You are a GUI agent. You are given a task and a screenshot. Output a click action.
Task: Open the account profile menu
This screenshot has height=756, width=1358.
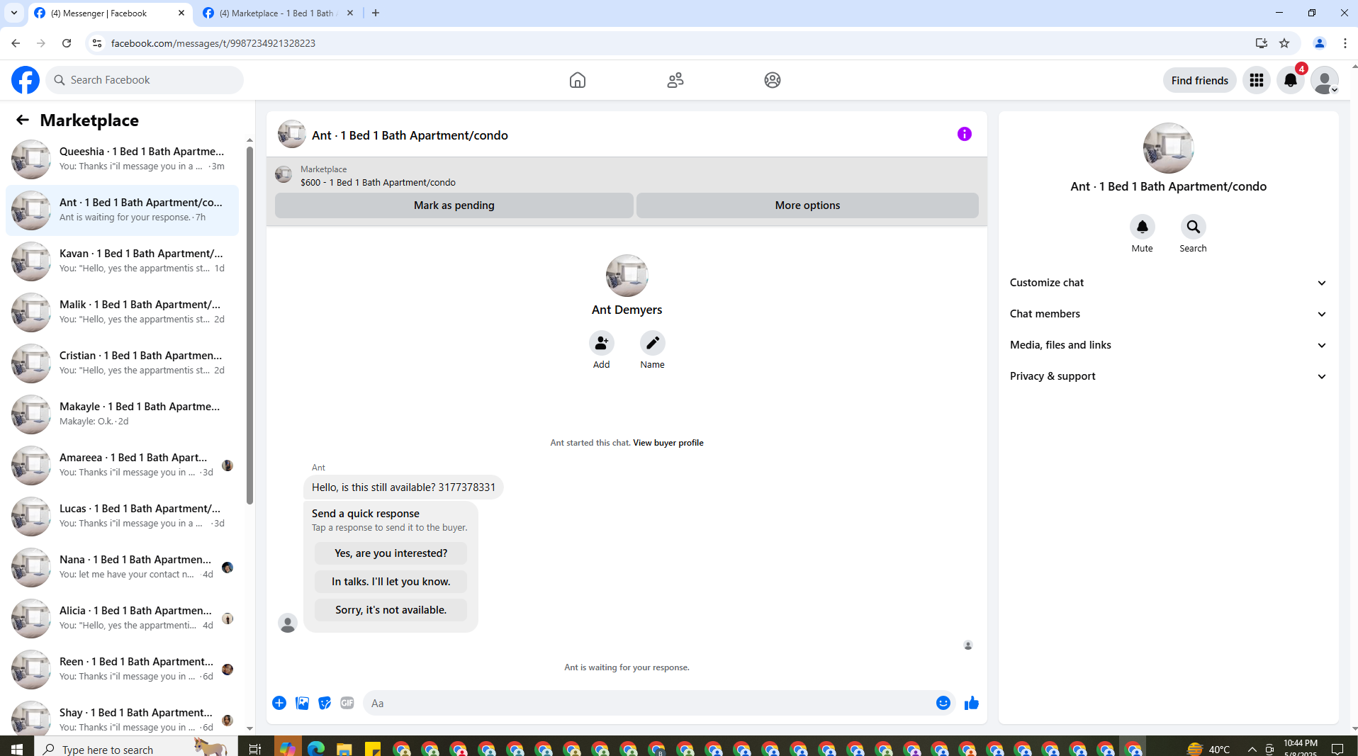1325,80
